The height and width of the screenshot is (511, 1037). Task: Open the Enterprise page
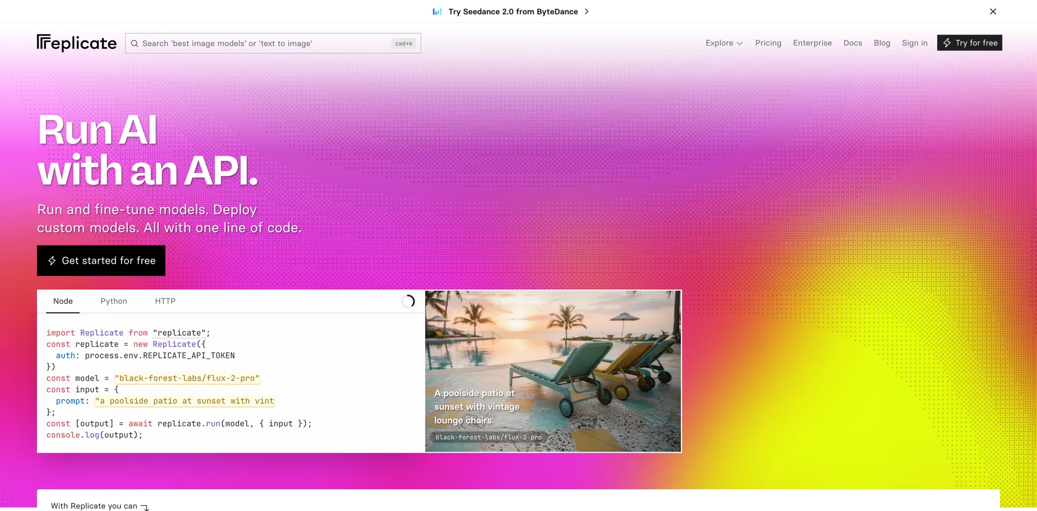click(x=812, y=43)
